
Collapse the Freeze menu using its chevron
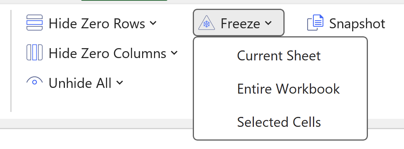click(268, 23)
